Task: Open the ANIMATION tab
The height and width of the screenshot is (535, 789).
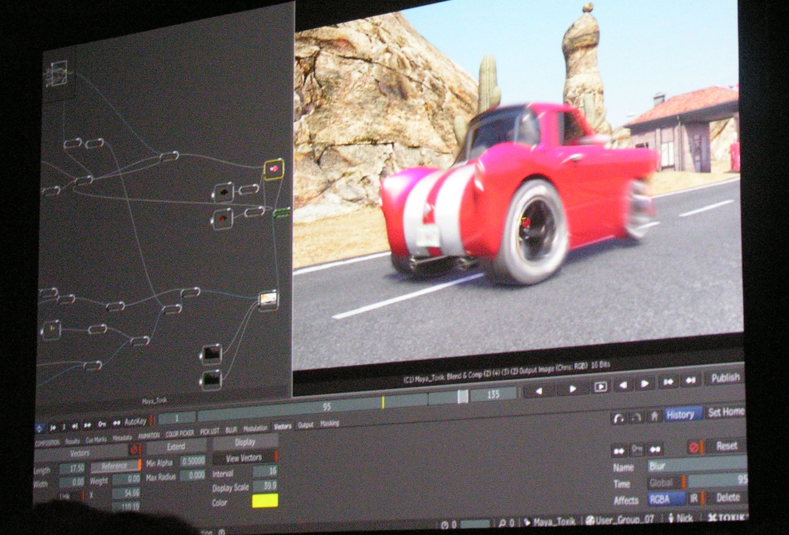Action: tap(149, 435)
